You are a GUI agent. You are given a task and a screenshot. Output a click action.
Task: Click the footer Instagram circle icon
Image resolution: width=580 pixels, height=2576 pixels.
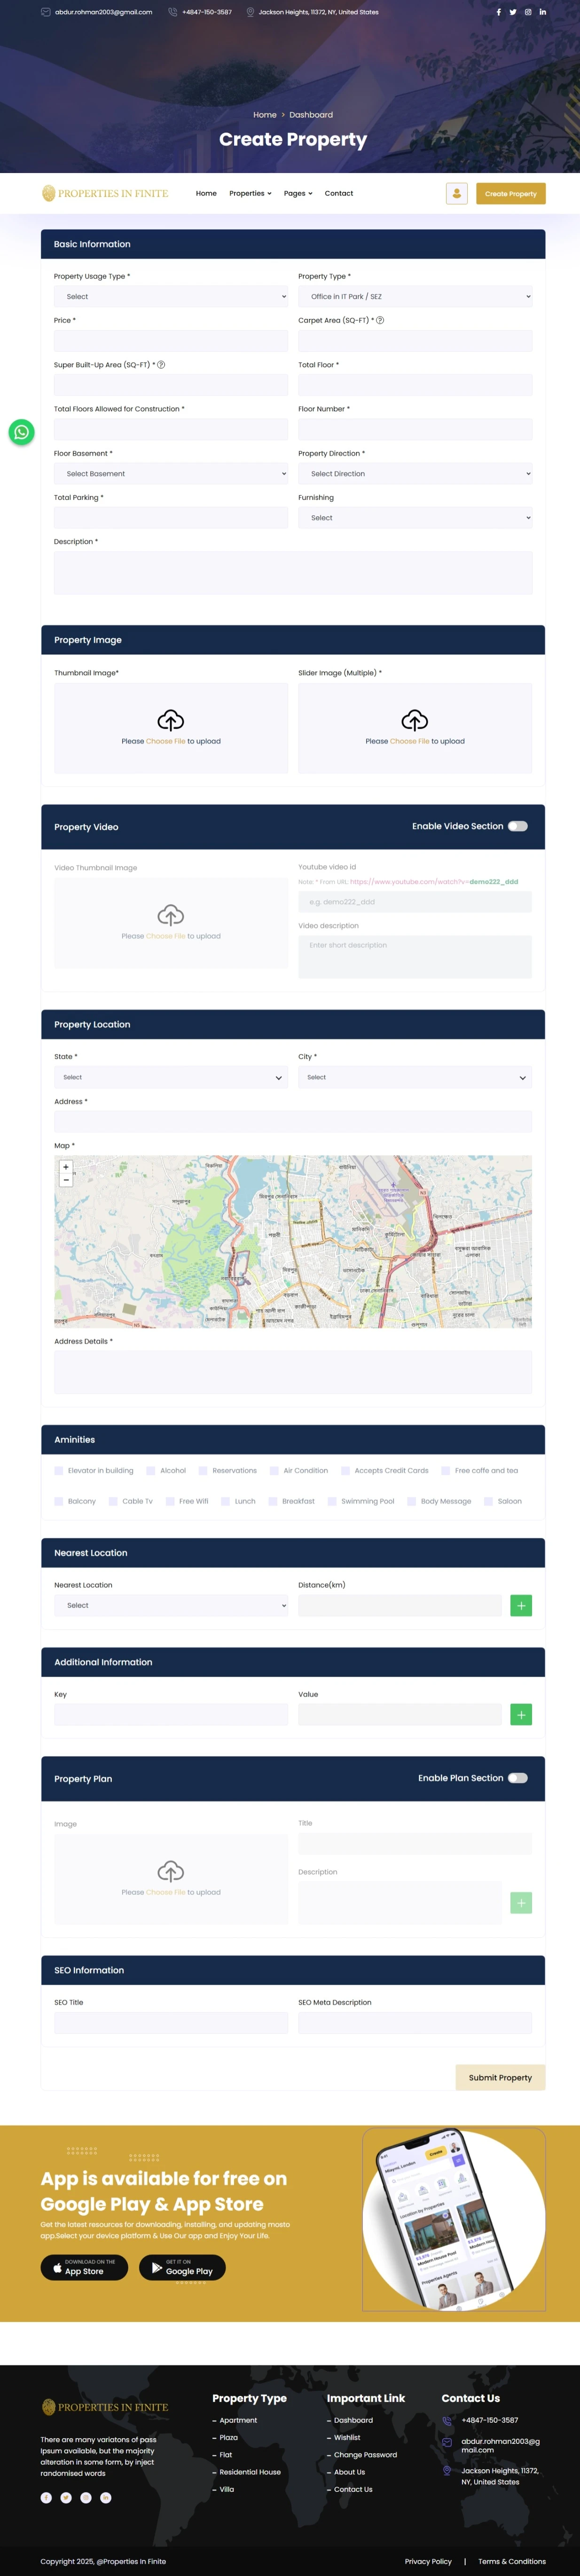tap(86, 2497)
